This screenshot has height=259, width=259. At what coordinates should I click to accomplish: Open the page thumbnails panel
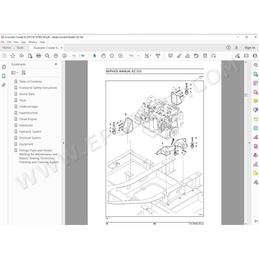coord(4,67)
